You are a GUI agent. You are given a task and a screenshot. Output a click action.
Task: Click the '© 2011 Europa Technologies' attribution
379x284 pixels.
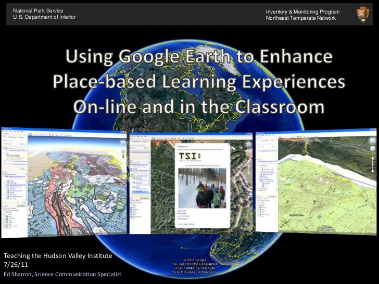pyautogui.click(x=195, y=272)
